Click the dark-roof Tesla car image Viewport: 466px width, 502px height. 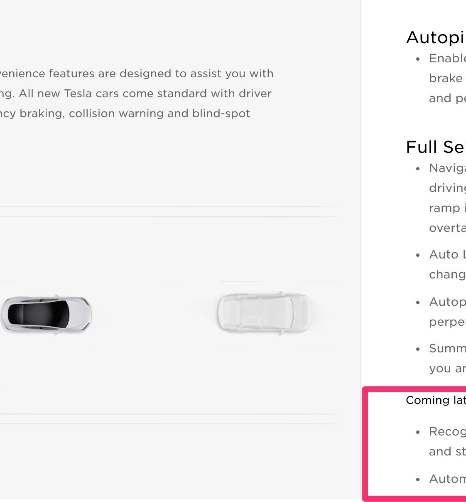[x=46, y=314]
